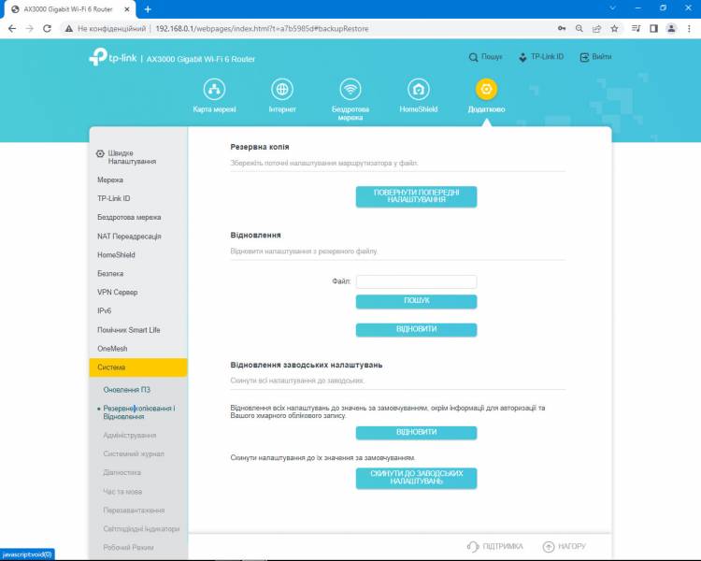Viewport: 701px width, 561px height.
Task: Click the not-secure warning icon
Action: click(x=69, y=29)
